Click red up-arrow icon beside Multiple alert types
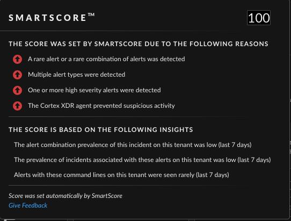 [x=17, y=75]
